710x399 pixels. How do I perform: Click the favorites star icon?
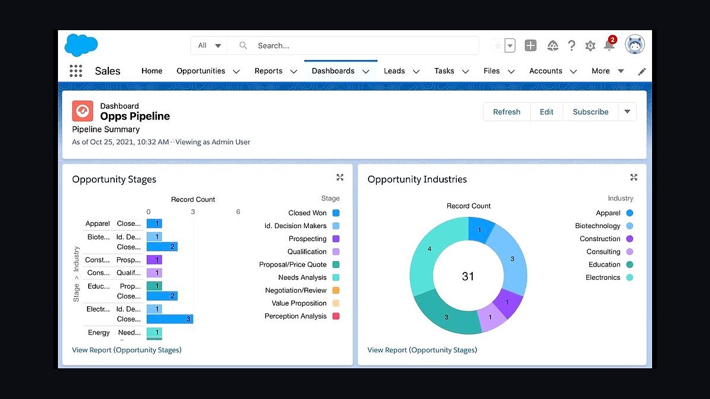tap(498, 46)
